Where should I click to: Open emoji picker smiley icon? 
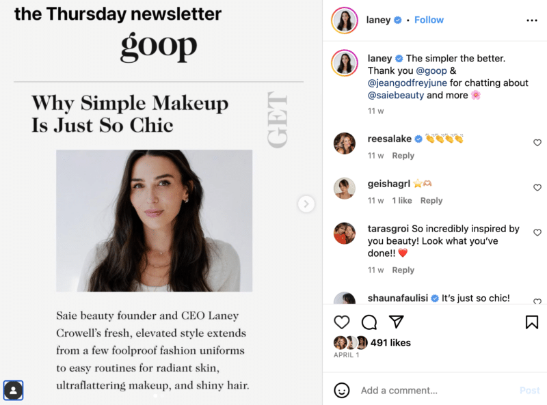point(341,390)
